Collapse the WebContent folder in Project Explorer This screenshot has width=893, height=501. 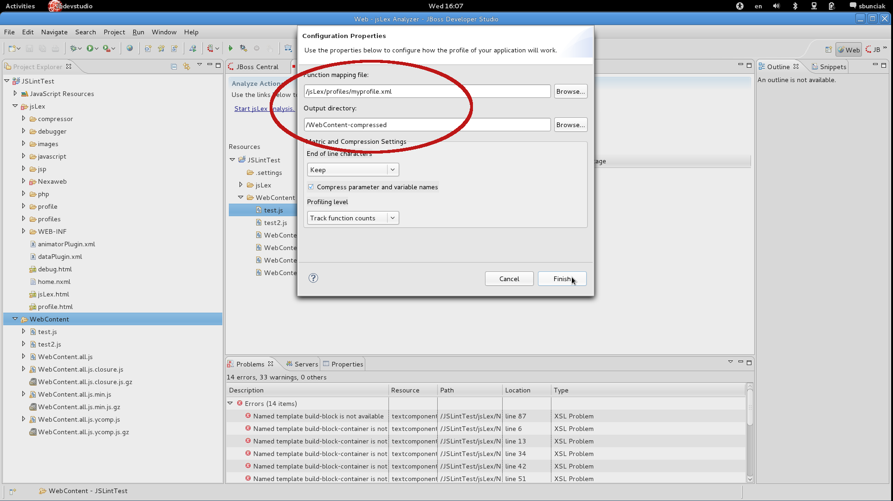coord(15,319)
